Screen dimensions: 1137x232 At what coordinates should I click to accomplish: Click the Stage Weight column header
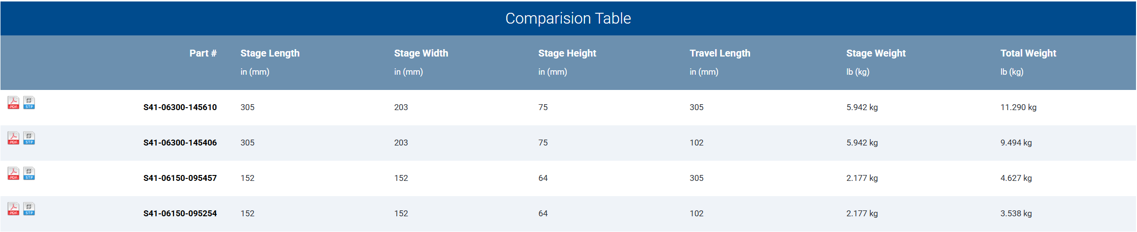click(x=876, y=53)
